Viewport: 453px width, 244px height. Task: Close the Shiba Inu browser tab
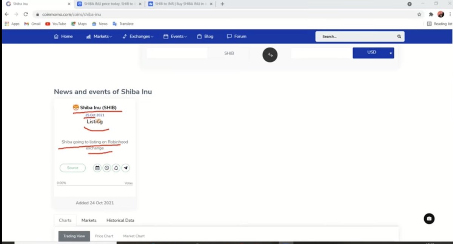pyautogui.click(x=69, y=4)
